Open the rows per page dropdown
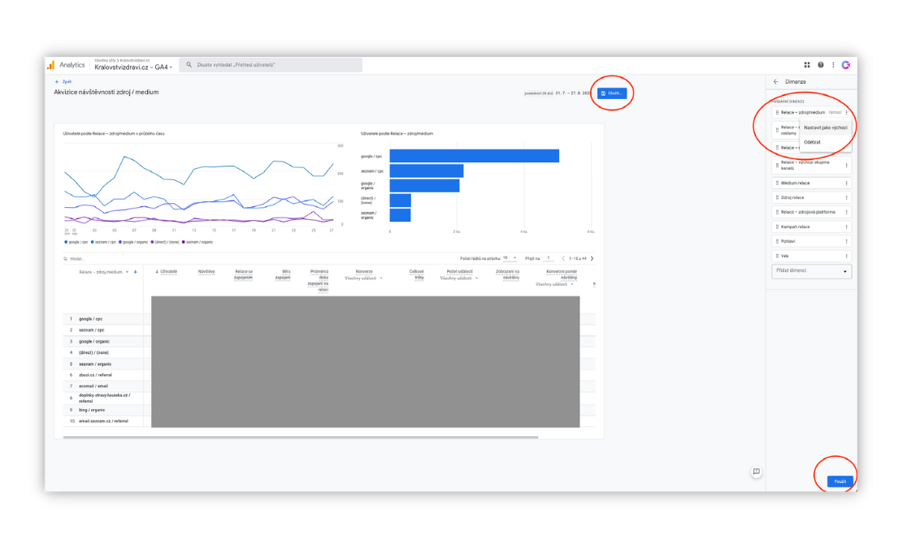This screenshot has height=548, width=902. [x=510, y=258]
